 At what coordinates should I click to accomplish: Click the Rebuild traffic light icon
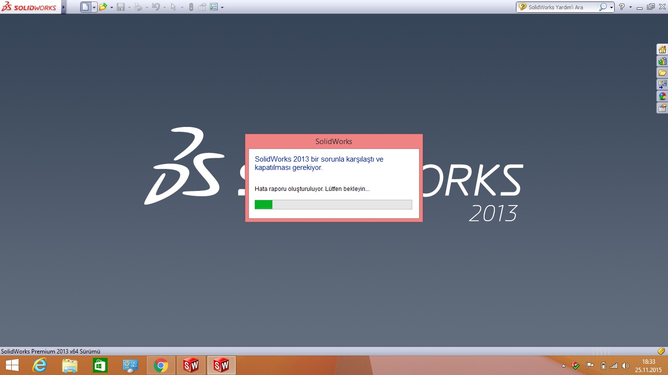(x=191, y=7)
